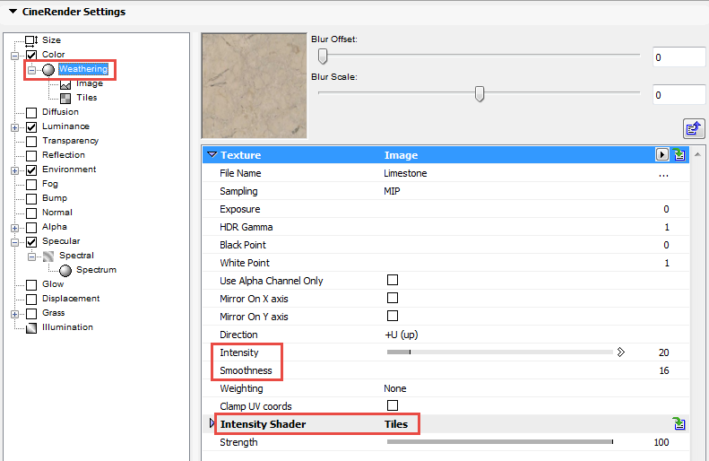Click the Blur Offset slider handle
Viewport: 709px width, 461px height.
pyautogui.click(x=323, y=56)
